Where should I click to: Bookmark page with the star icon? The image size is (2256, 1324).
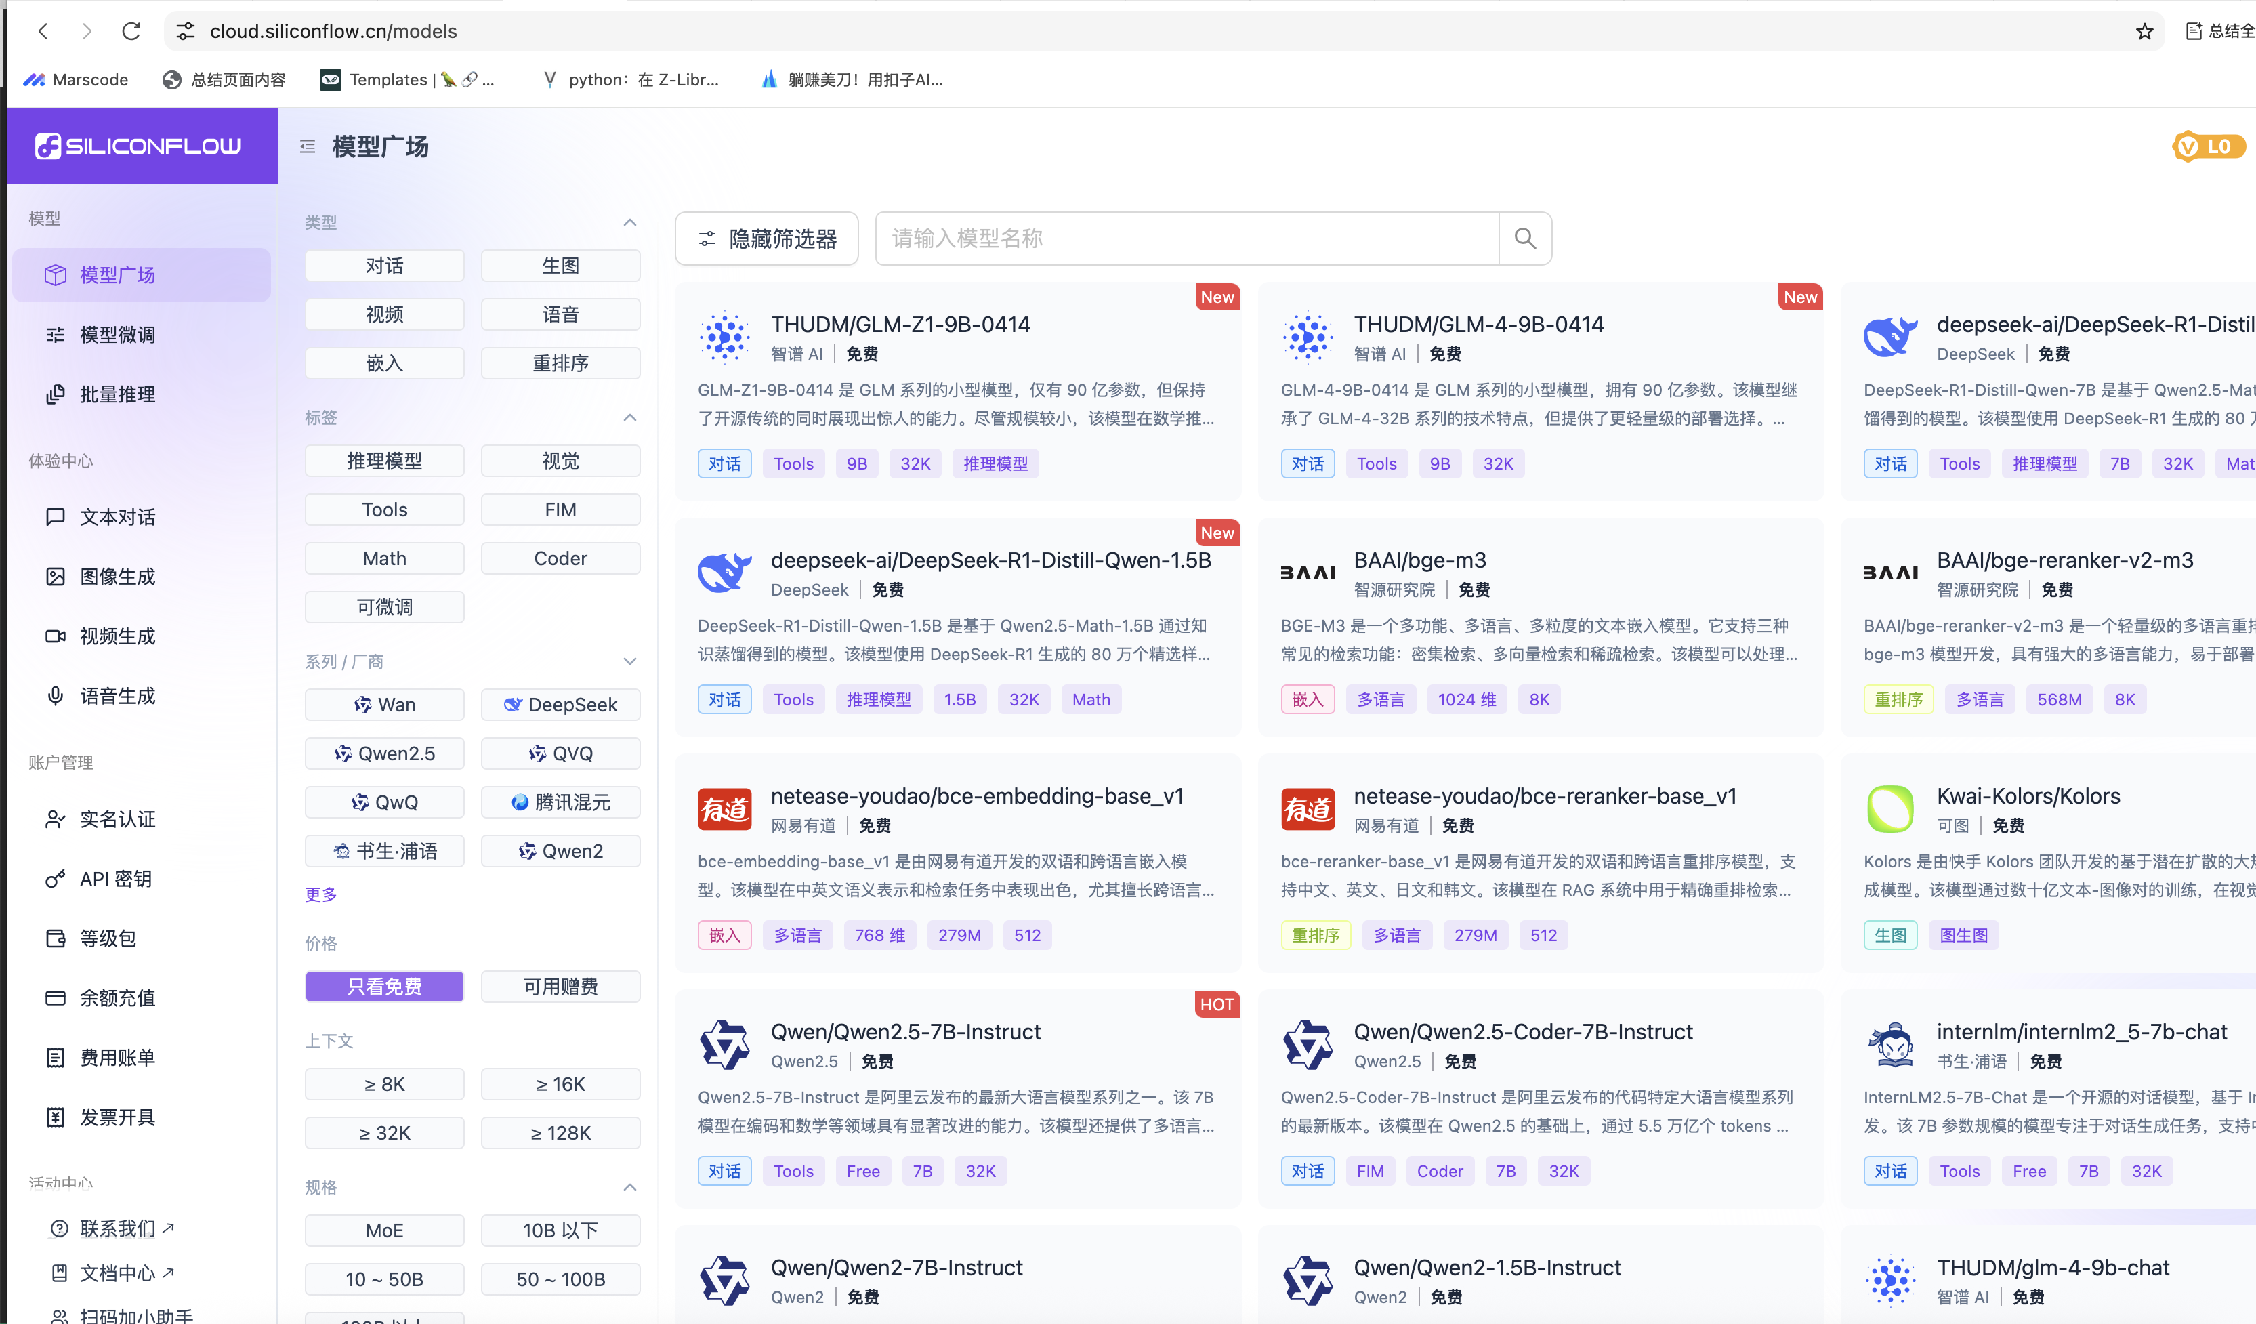click(2144, 31)
